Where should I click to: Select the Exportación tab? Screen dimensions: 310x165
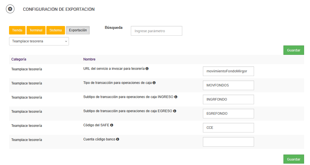point(78,30)
